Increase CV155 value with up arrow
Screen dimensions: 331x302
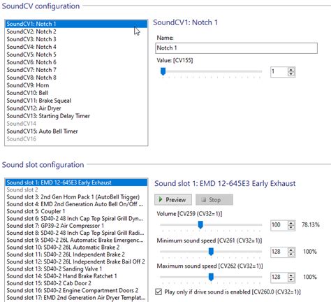coord(291,70)
